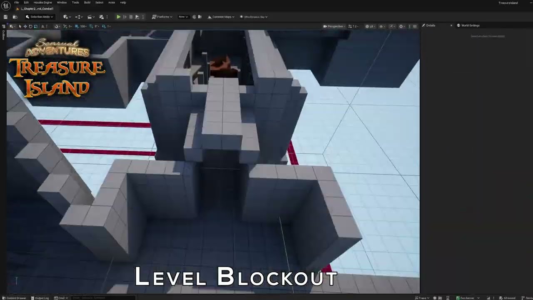Open the None source control dropdown
The width and height of the screenshot is (533, 300).
183,17
